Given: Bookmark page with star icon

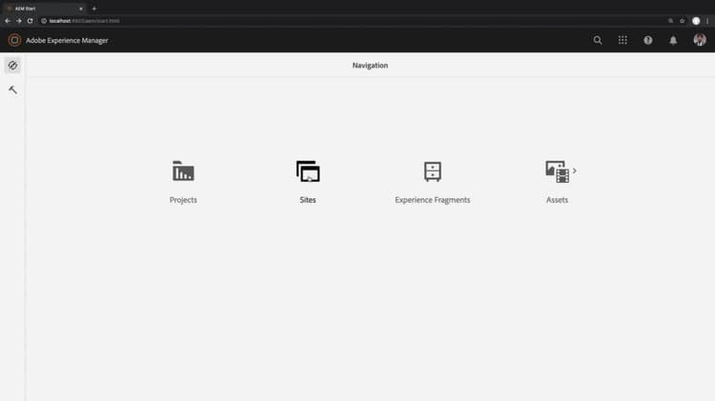Looking at the screenshot, I should 683,21.
